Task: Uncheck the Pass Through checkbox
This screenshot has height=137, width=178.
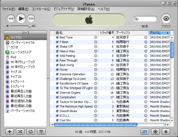Action: (x=57, y=60)
